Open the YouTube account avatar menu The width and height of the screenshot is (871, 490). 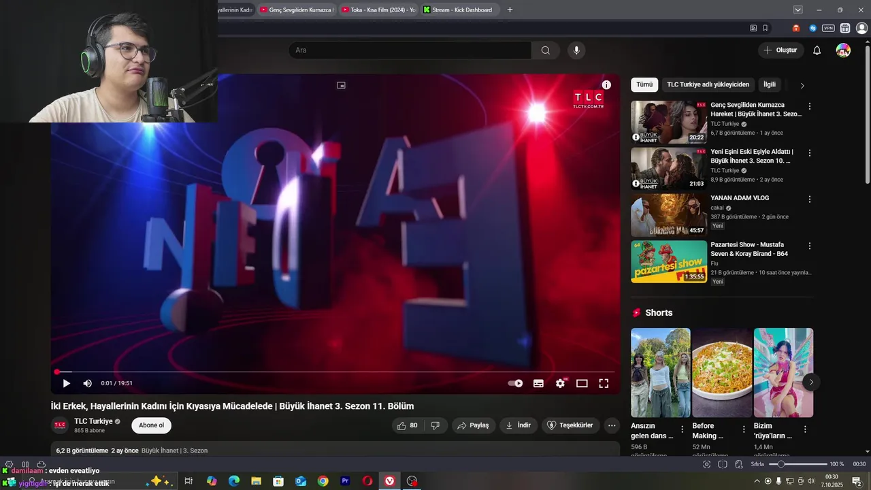pyautogui.click(x=843, y=50)
